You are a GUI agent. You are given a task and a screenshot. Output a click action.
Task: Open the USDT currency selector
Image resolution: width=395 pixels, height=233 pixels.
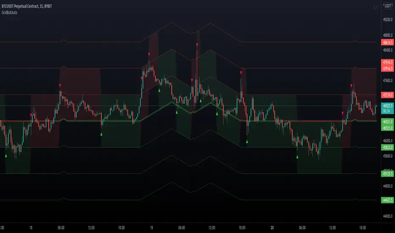388,6
